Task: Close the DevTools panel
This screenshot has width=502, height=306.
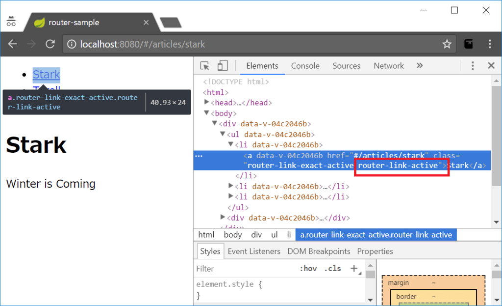Action: point(491,66)
